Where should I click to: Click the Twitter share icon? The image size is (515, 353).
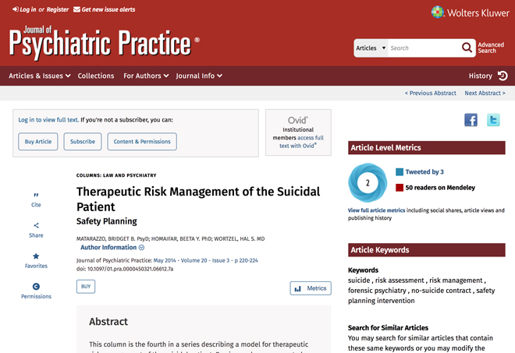pos(493,120)
